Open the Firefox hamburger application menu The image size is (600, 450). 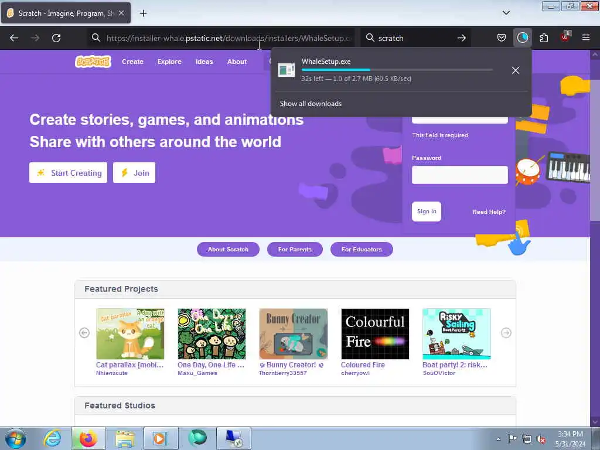[585, 38]
